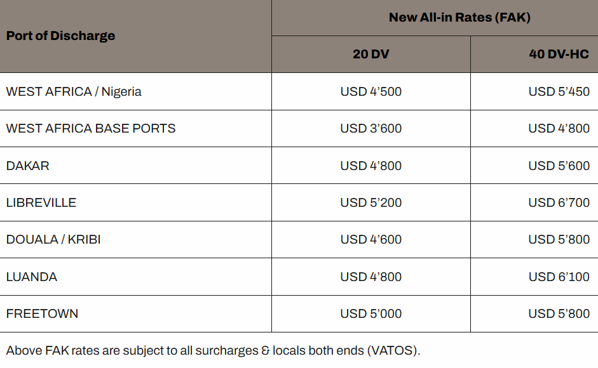Select the LUANDA port label
Screen dimensions: 598x368
click(32, 277)
